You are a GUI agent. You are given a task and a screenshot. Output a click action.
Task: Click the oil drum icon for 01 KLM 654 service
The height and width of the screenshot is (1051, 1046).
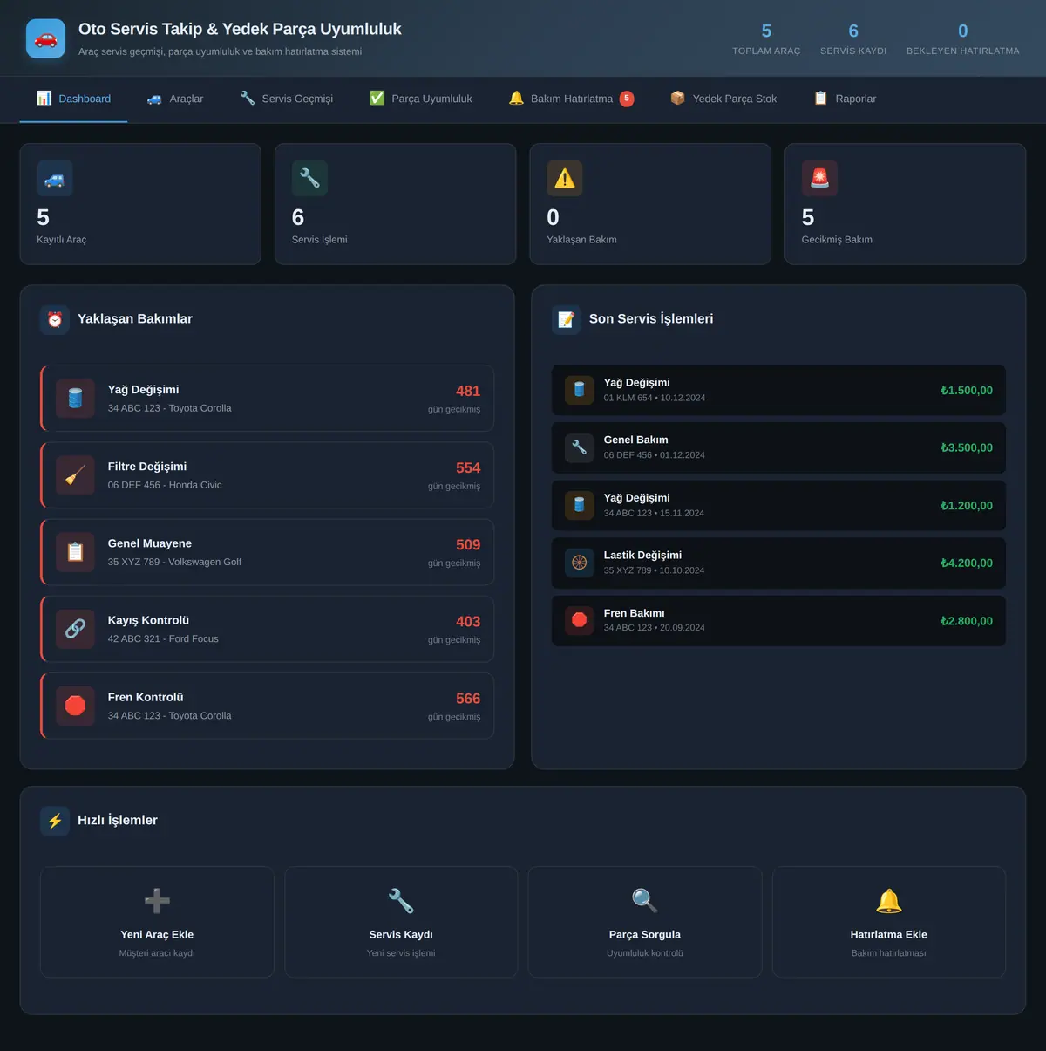(x=580, y=390)
